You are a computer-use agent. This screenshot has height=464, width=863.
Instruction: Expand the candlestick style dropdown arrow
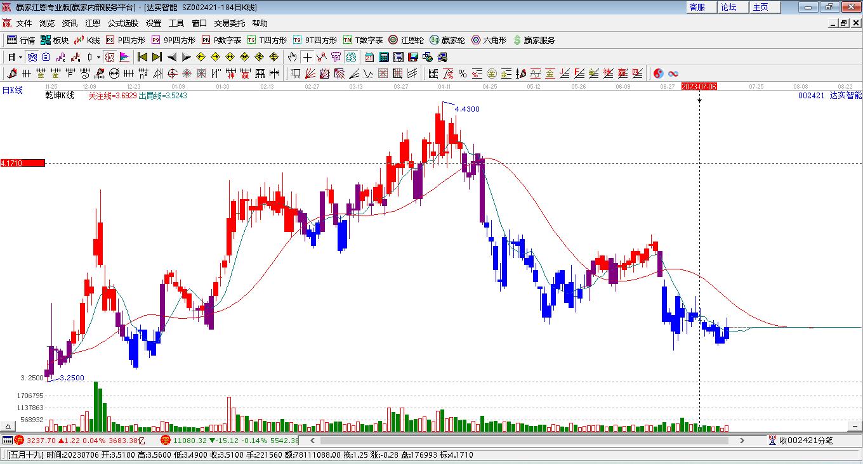click(99, 57)
